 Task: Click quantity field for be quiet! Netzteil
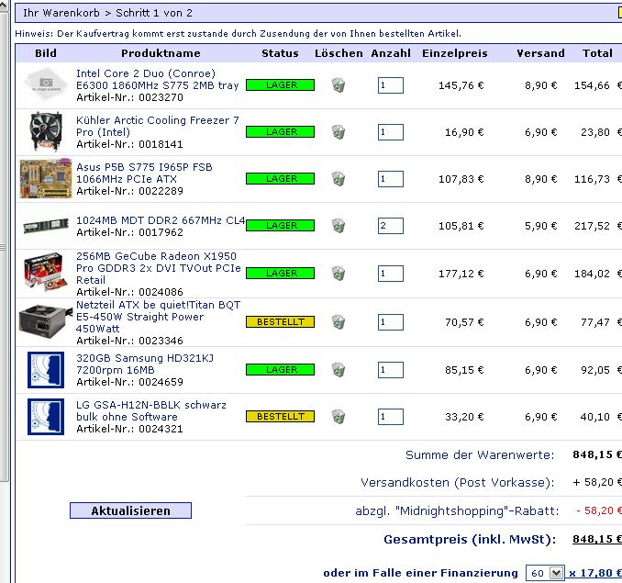click(x=391, y=322)
